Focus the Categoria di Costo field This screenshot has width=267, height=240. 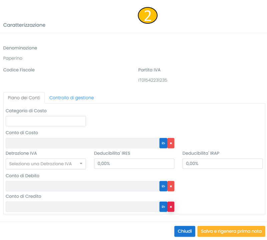coord(46,121)
